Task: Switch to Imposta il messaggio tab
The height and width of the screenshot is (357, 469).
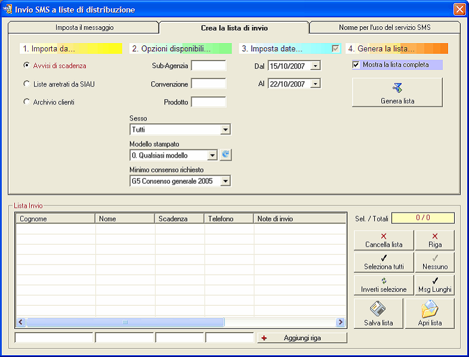Action: [x=84, y=27]
